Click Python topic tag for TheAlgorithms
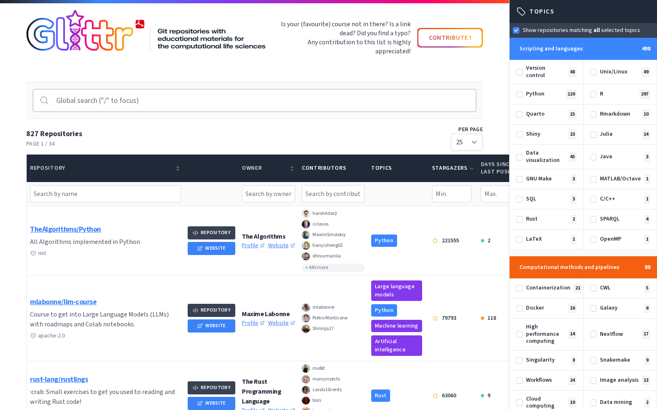The image size is (657, 410). click(x=384, y=241)
